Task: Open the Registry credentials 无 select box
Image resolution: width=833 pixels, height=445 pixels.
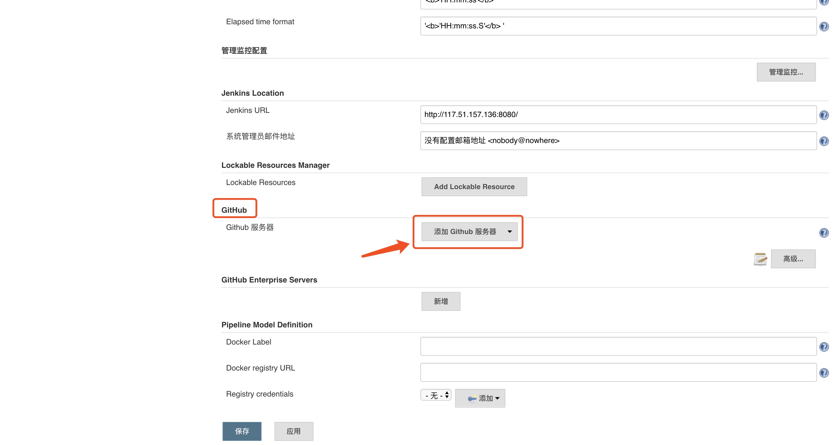Action: (436, 395)
